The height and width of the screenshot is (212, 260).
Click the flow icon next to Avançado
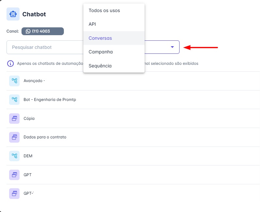[14, 81]
